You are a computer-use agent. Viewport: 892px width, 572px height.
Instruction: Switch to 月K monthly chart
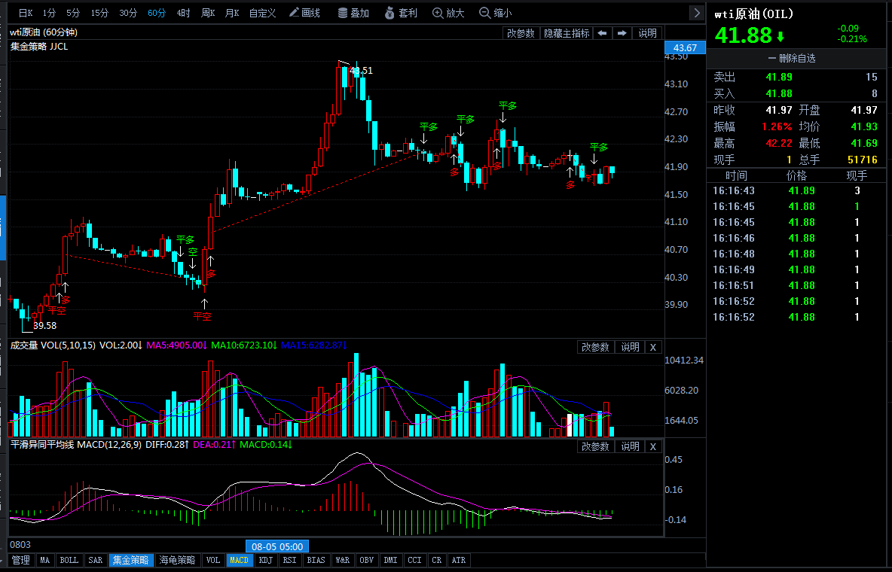point(232,13)
